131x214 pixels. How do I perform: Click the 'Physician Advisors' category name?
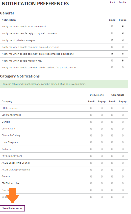click(x=12, y=156)
